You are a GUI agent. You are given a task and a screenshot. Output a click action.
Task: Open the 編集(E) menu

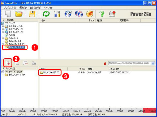tap(23, 7)
